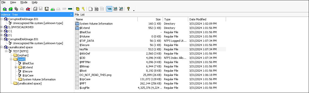Screen dimensions: 309x93
Task: Open the Help menu
Action: pos(35,2)
